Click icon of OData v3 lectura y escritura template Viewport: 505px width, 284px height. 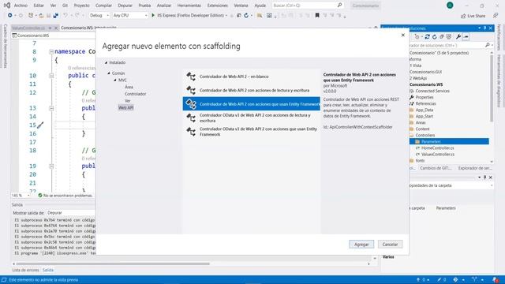191,118
